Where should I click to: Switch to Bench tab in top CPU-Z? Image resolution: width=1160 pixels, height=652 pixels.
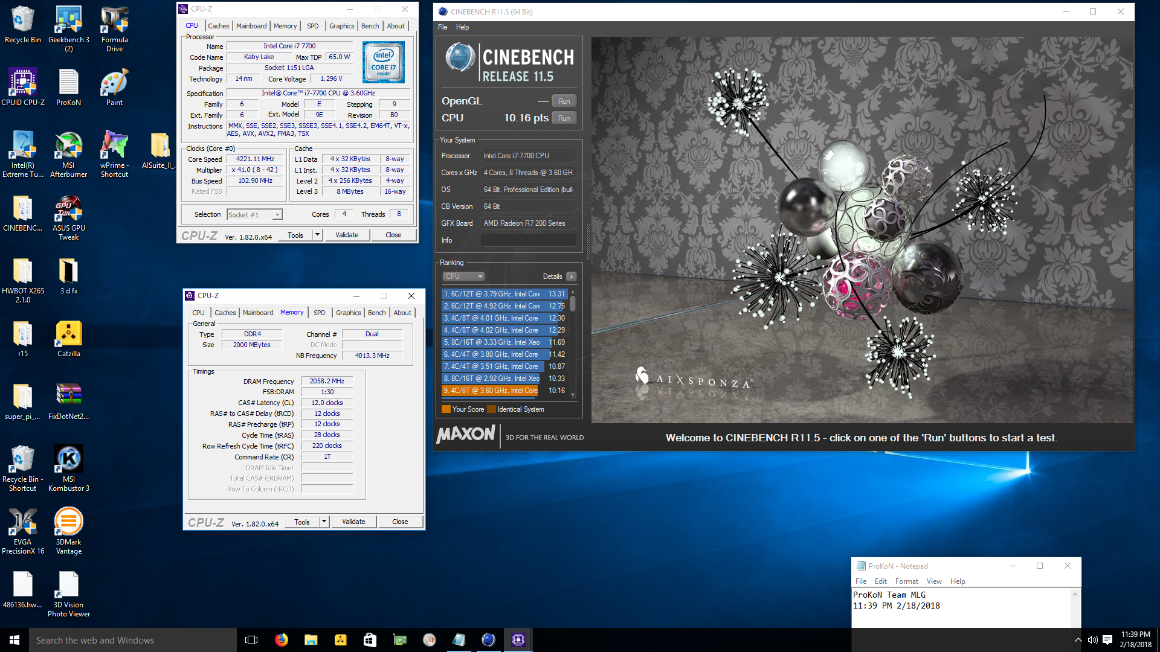pyautogui.click(x=370, y=26)
